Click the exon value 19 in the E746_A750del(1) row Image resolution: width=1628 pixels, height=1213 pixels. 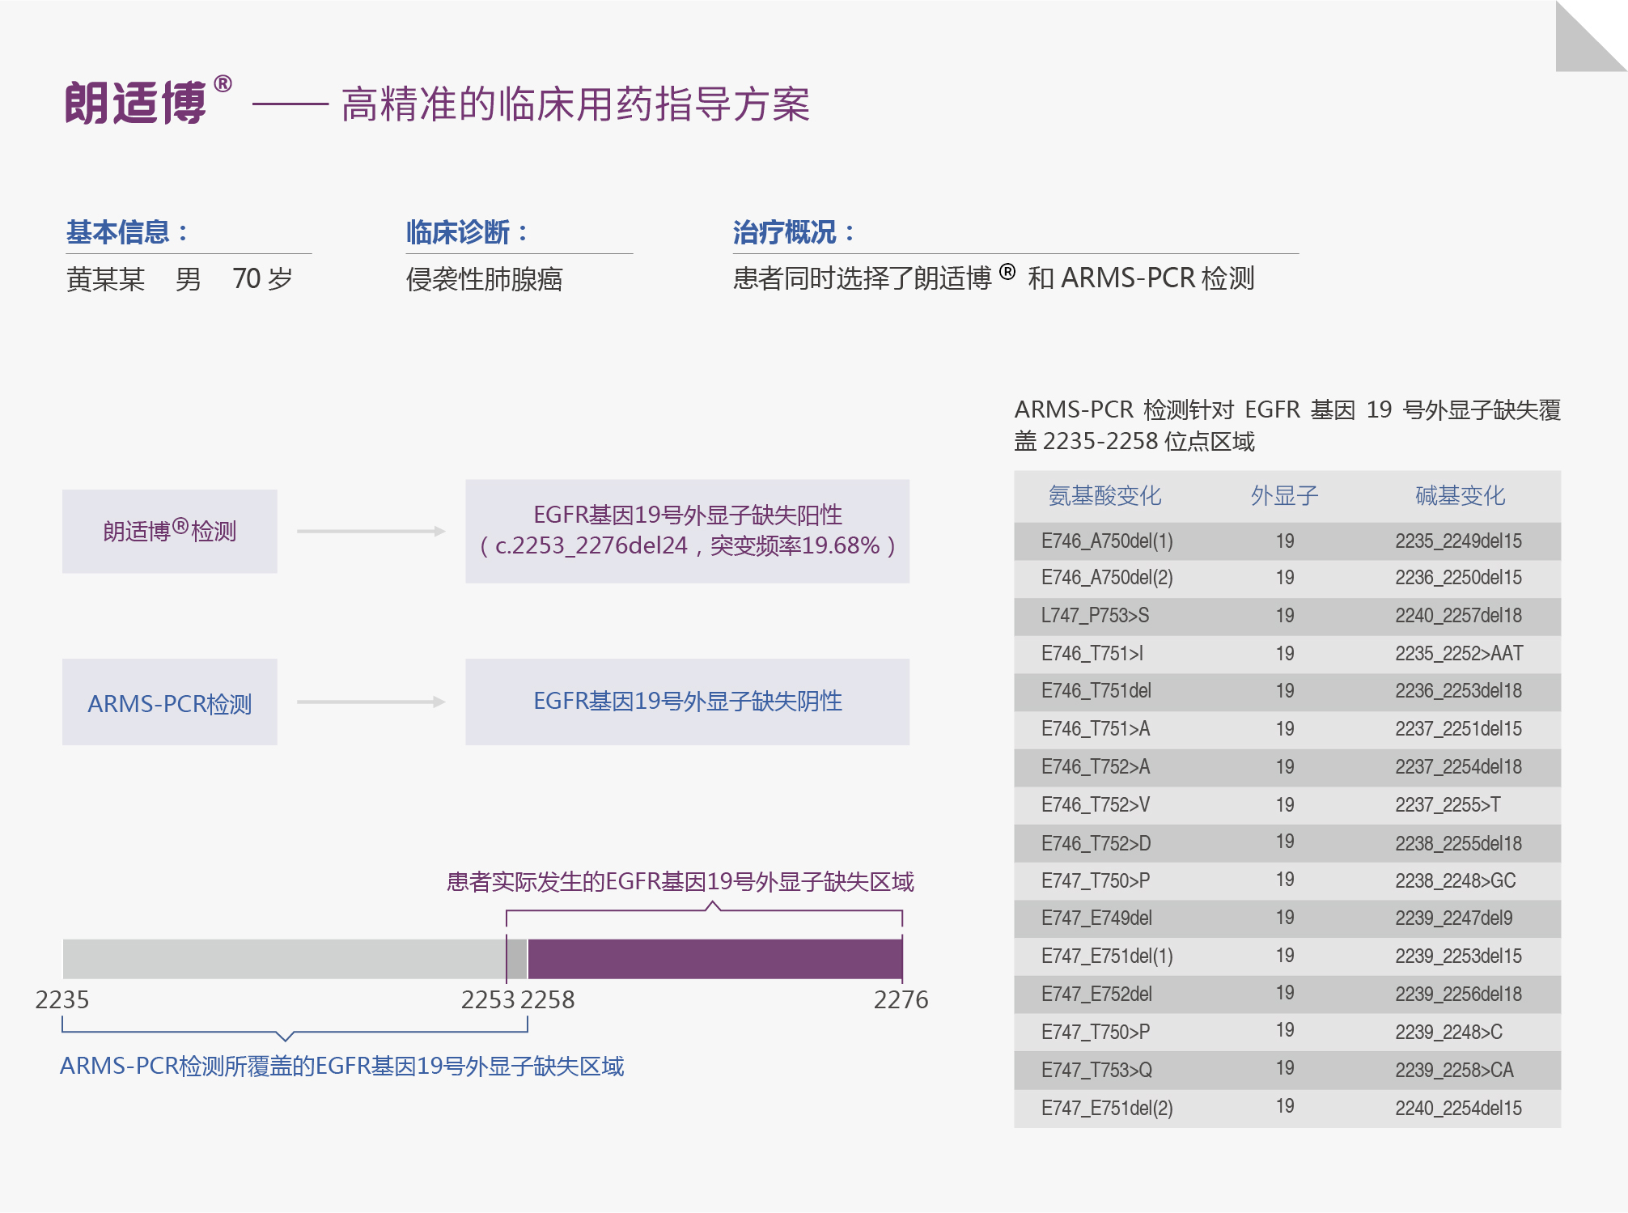pyautogui.click(x=1285, y=541)
